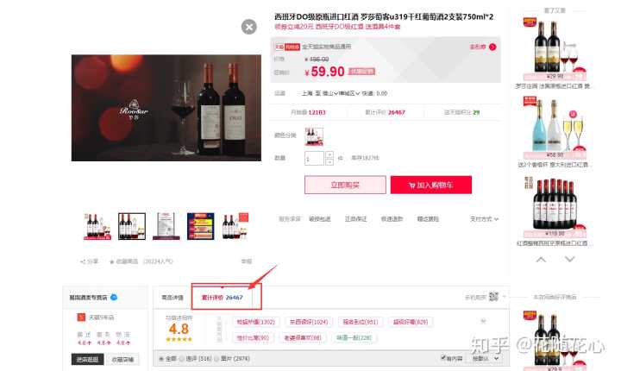Close the image overlay with the X icon
The image size is (621, 371).
point(248,27)
